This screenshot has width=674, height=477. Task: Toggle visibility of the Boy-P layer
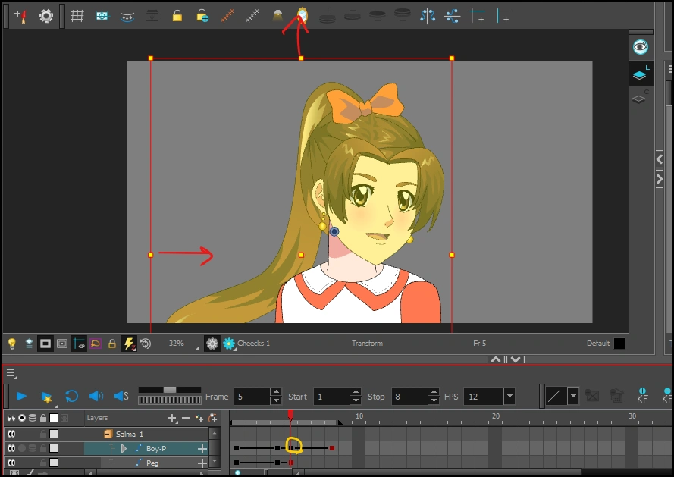click(x=11, y=447)
